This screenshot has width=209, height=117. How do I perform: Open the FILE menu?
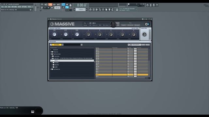2,6
